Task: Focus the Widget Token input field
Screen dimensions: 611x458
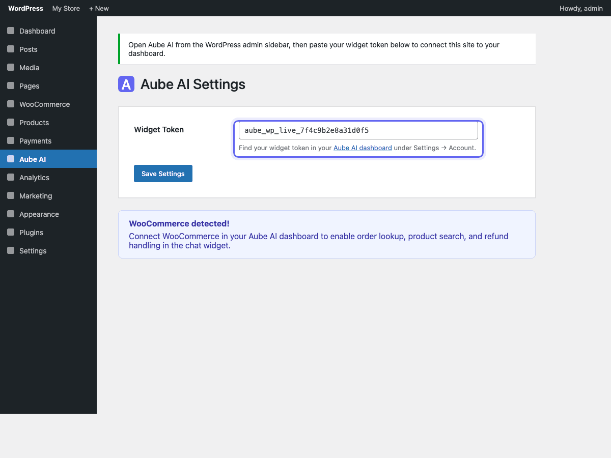Action: (358, 130)
